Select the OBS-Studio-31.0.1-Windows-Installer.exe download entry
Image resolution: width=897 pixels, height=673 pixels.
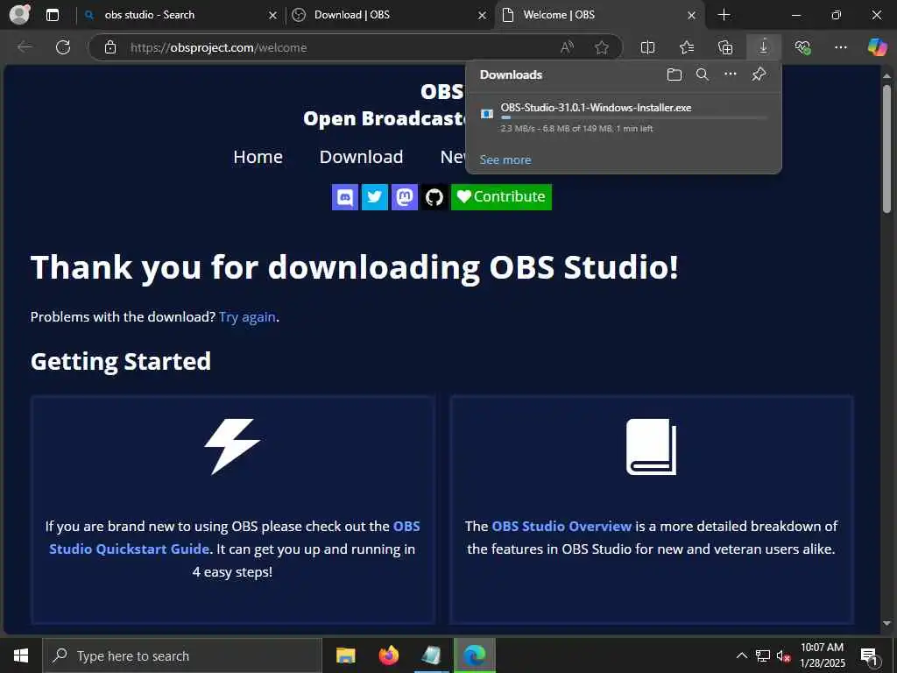[624, 117]
